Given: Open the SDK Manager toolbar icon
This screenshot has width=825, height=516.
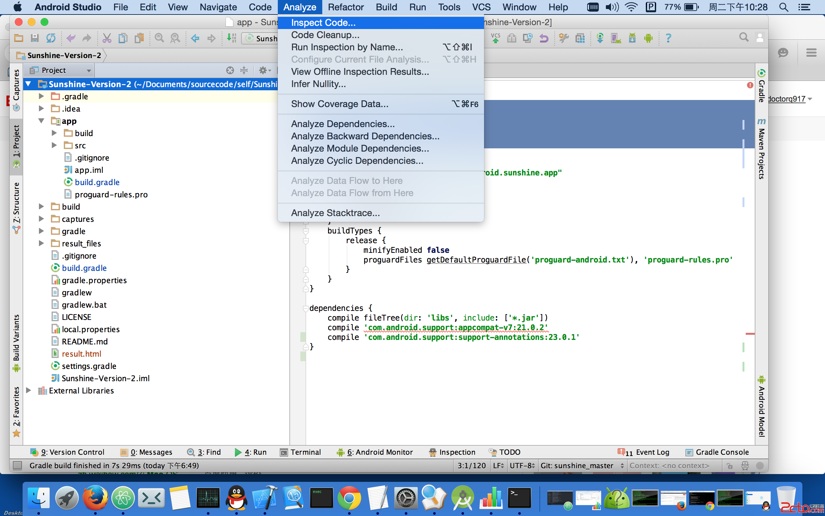Looking at the screenshot, I should 632,38.
